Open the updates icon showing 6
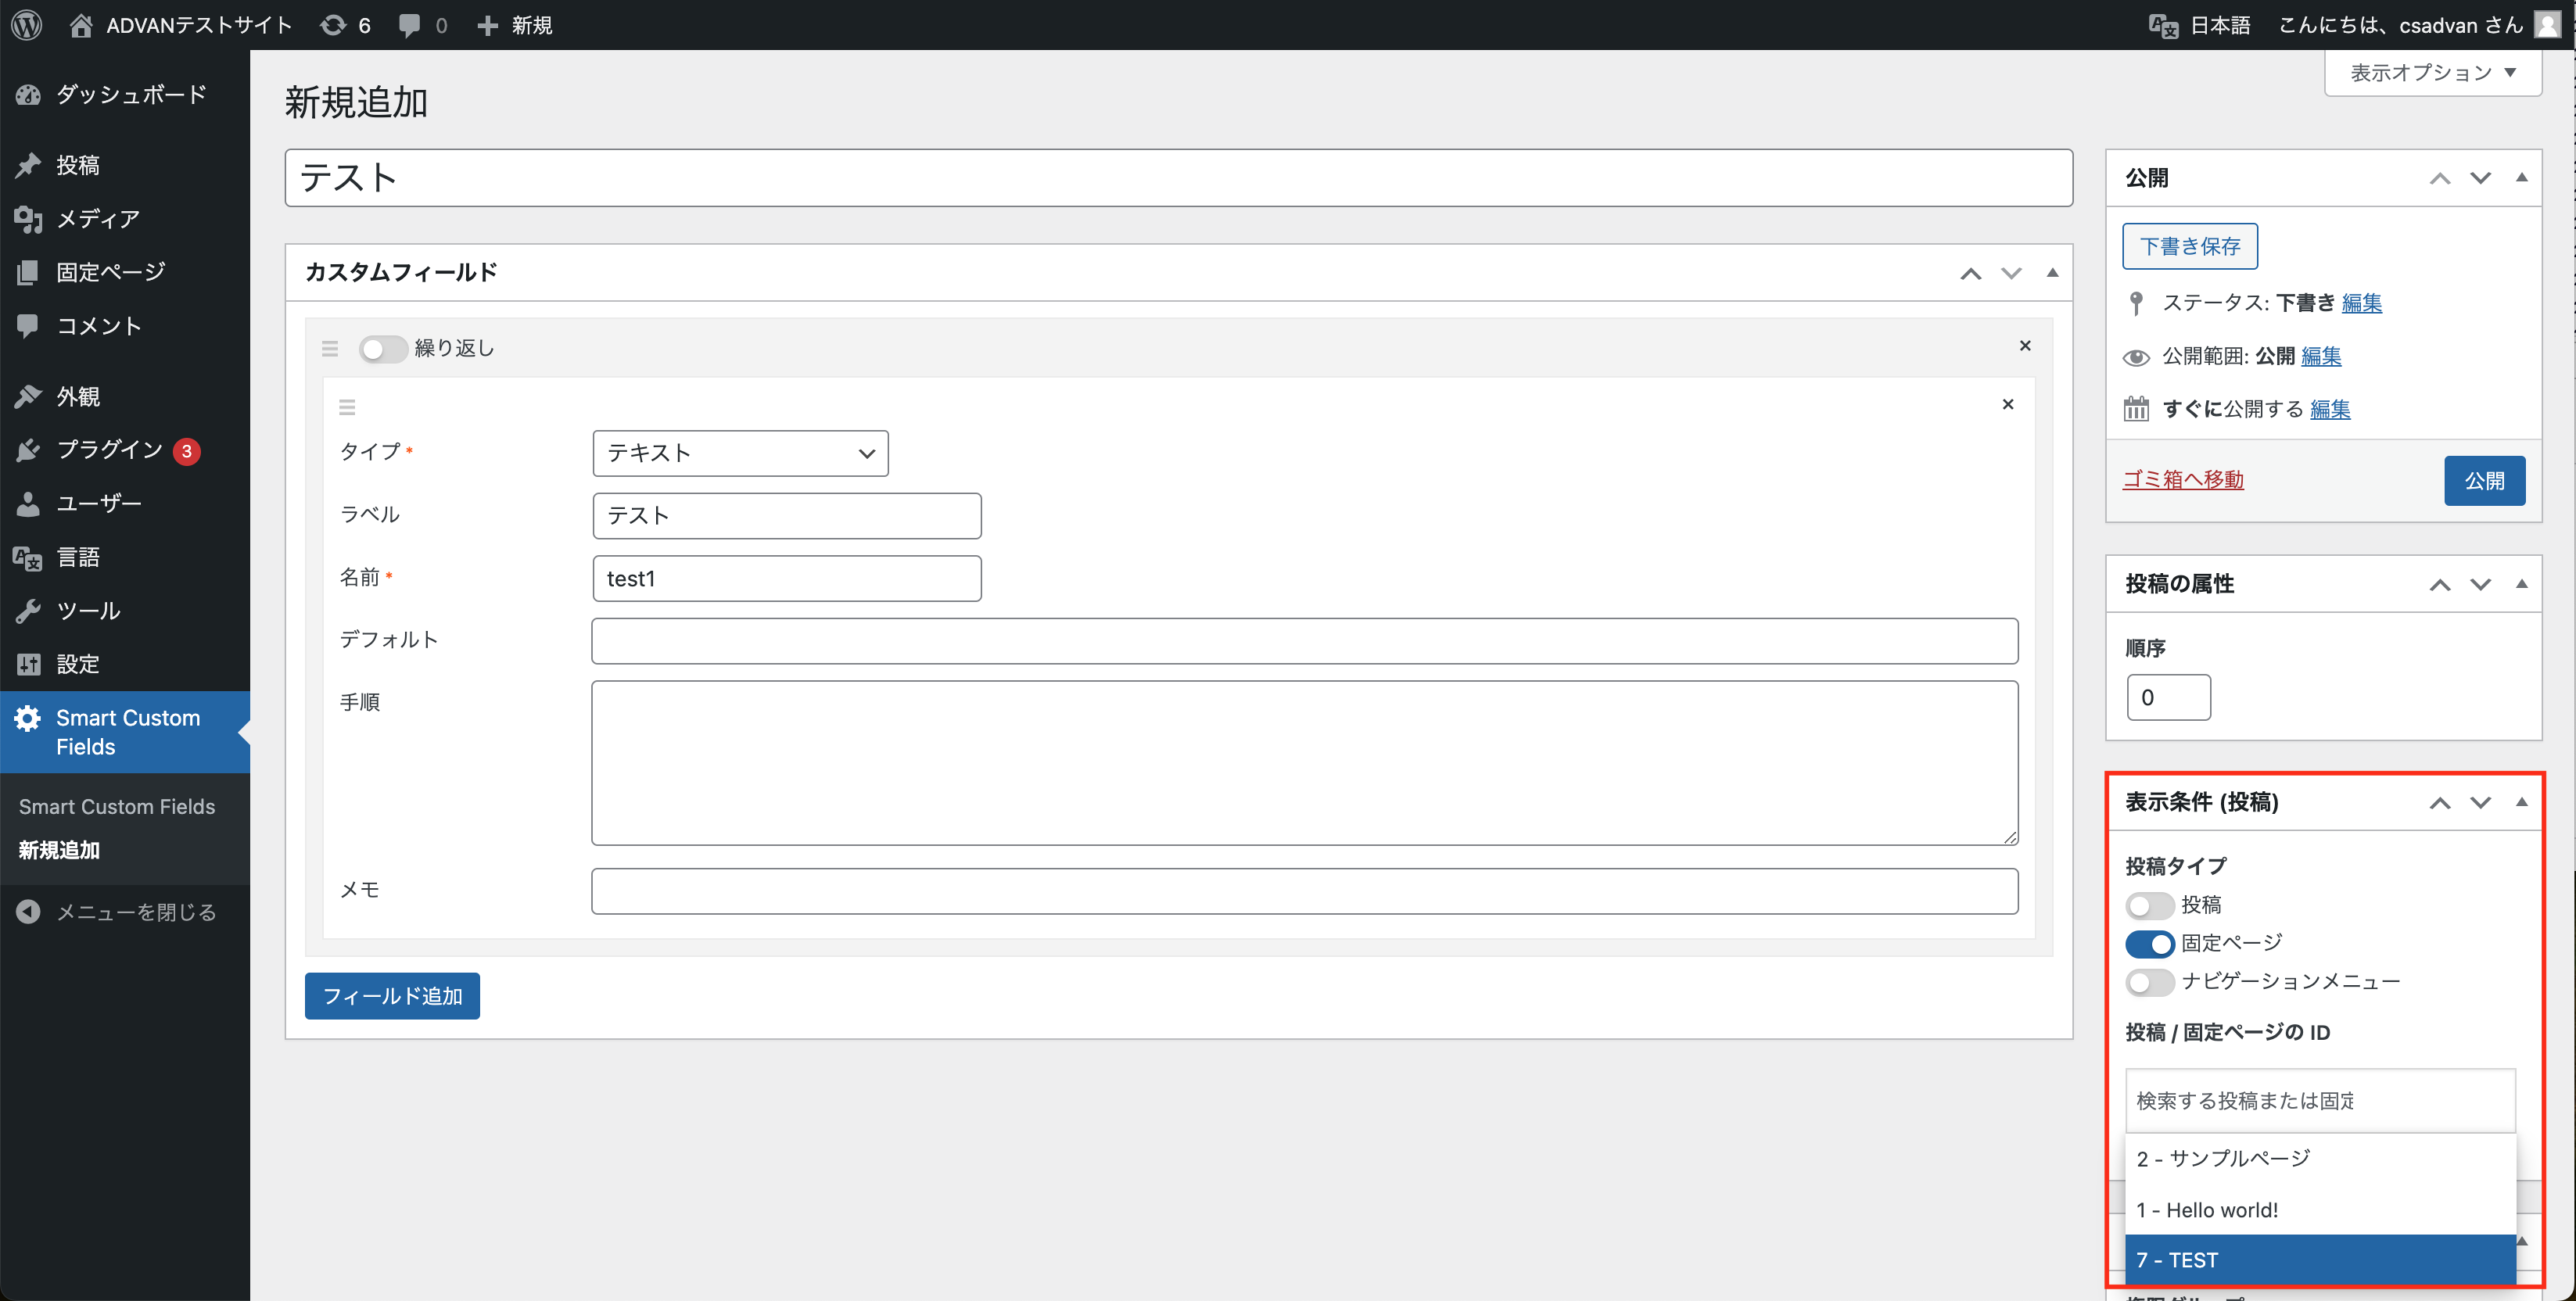Image resolution: width=2576 pixels, height=1301 pixels. 333,25
